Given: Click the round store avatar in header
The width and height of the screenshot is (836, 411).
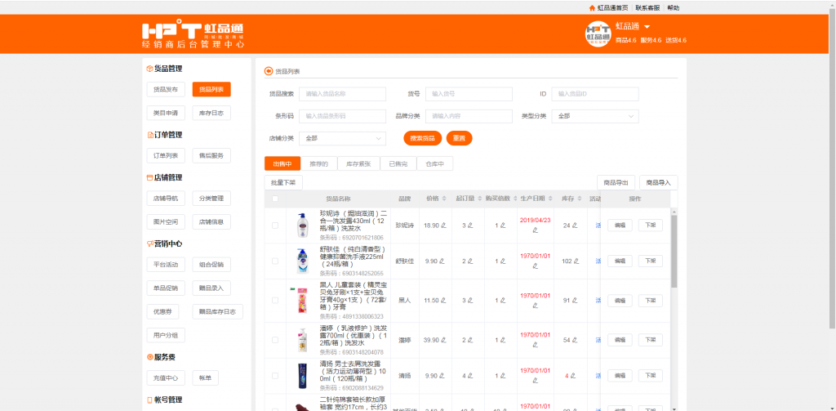Looking at the screenshot, I should click(598, 34).
